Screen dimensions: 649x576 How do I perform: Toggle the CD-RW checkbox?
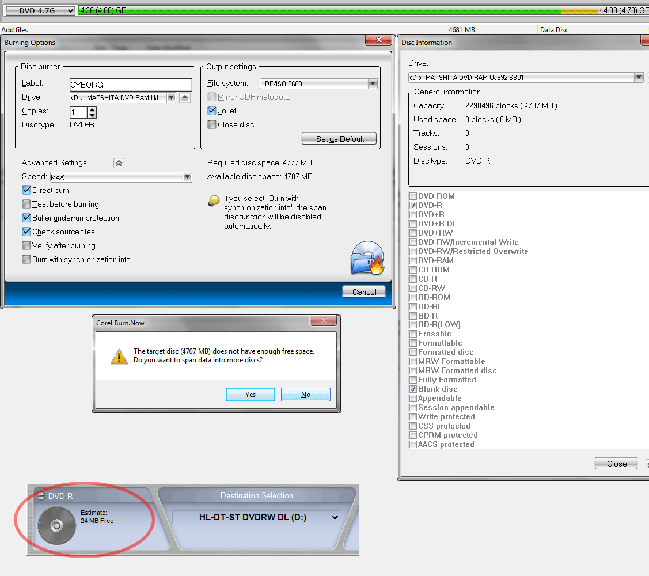click(x=413, y=288)
